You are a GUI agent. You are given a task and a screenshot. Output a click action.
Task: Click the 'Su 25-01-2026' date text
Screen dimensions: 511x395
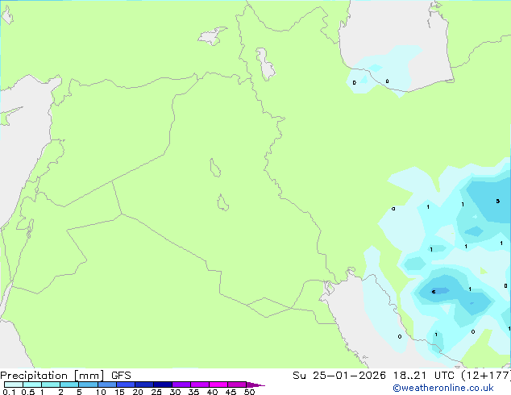[339, 376]
